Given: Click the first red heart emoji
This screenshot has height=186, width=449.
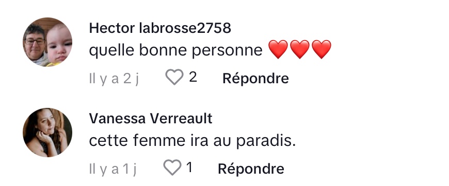Looking at the screenshot, I should click(x=278, y=49).
